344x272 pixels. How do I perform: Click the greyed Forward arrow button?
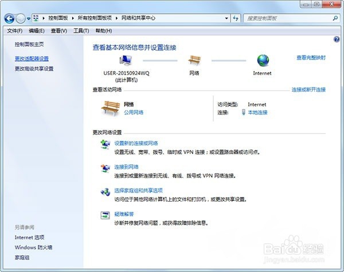pos(21,19)
